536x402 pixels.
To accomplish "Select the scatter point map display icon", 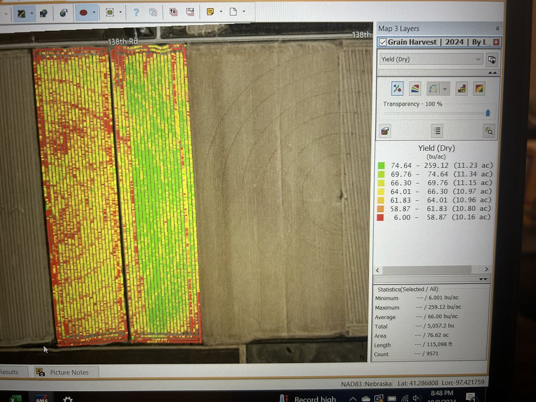I will point(397,88).
